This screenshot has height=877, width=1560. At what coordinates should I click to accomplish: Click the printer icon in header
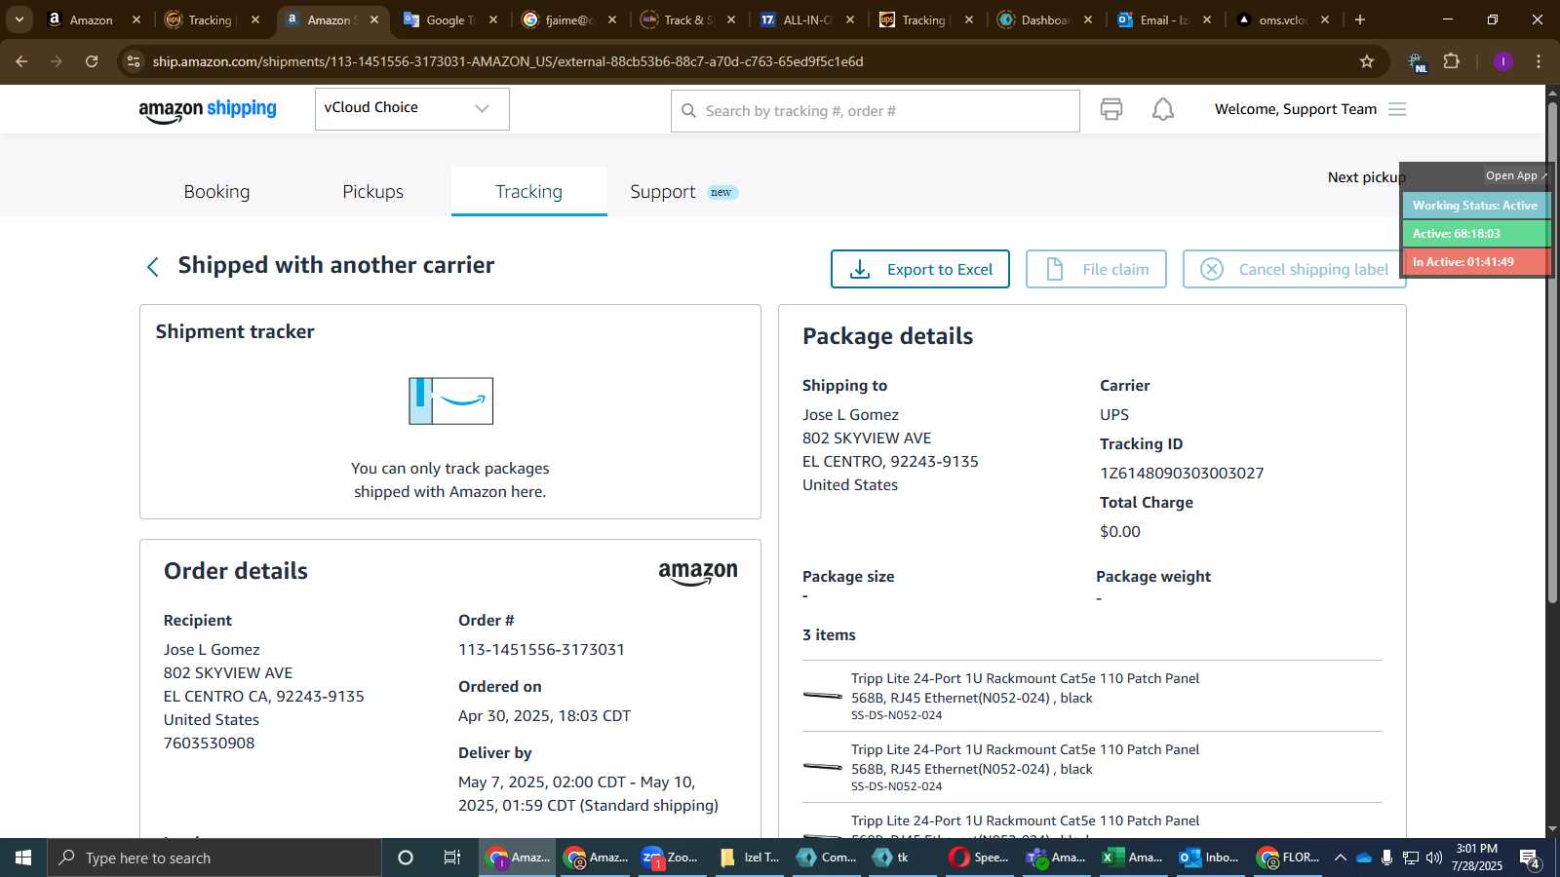pos(1111,109)
